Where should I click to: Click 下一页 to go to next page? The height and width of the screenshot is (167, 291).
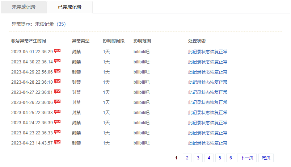tap(247, 158)
